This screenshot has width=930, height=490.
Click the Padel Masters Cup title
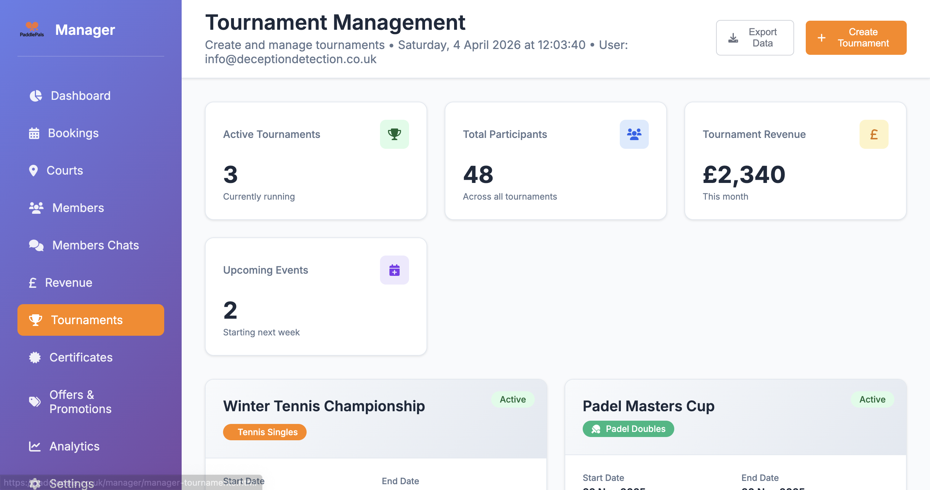[x=648, y=406]
